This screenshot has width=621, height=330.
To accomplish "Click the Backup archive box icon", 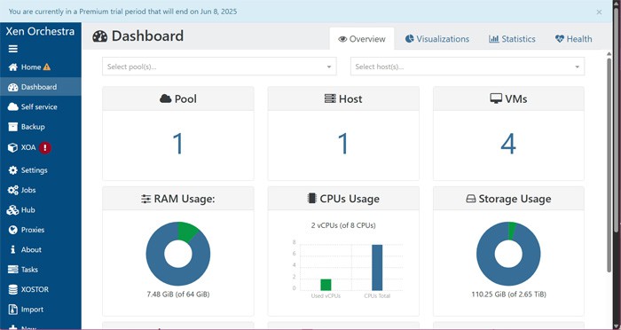I will 13,127.
